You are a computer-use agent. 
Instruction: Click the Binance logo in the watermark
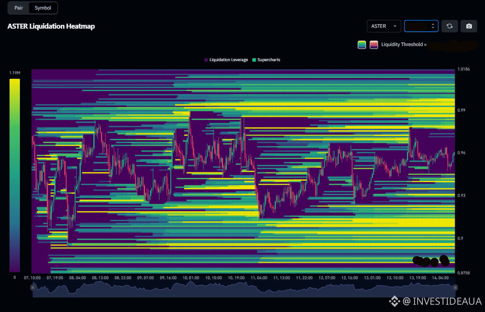coord(393,300)
